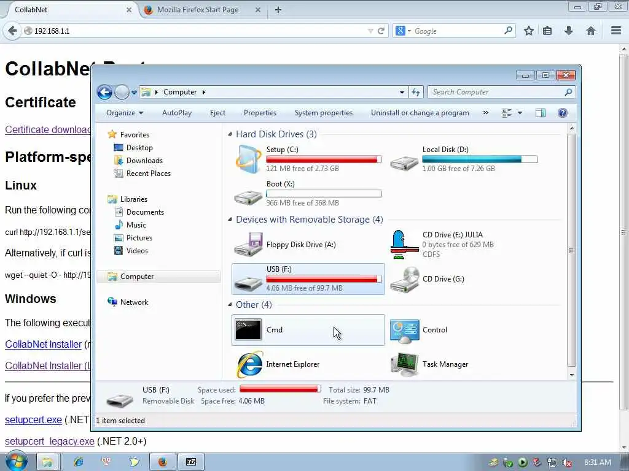Click Uninstall or change a program
This screenshot has width=629, height=471.
tap(420, 113)
